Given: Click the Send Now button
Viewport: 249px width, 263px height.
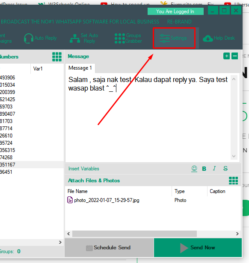Looking at the screenshot, I should 198,248.
